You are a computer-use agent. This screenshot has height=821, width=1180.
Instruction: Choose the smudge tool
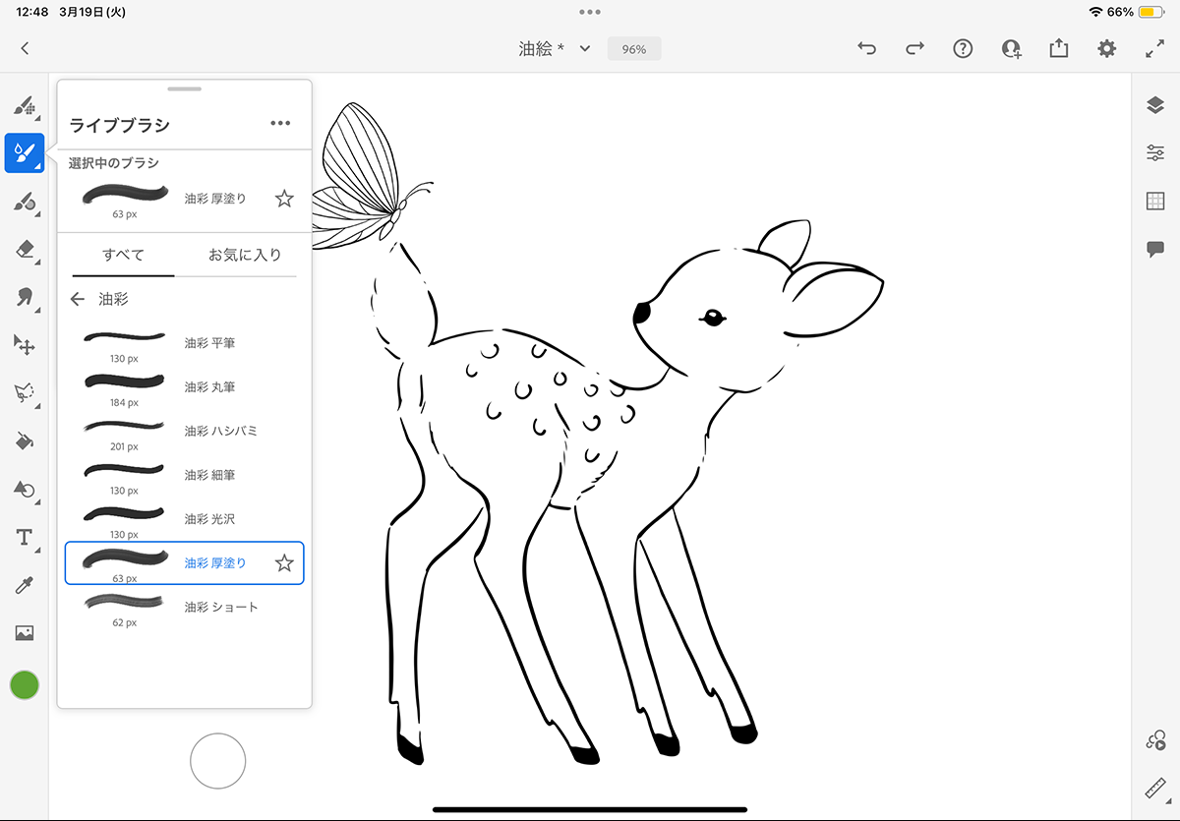click(x=25, y=297)
